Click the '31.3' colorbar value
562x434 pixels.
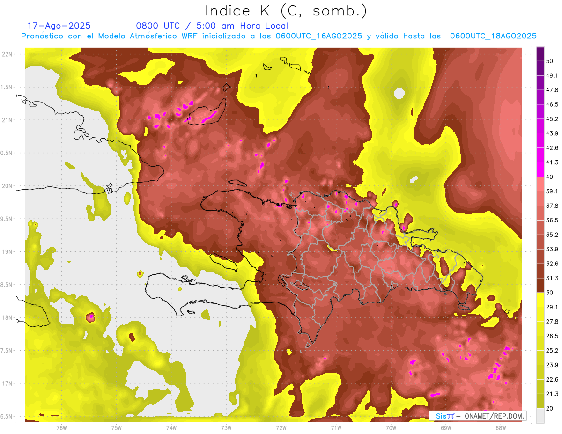point(552,278)
